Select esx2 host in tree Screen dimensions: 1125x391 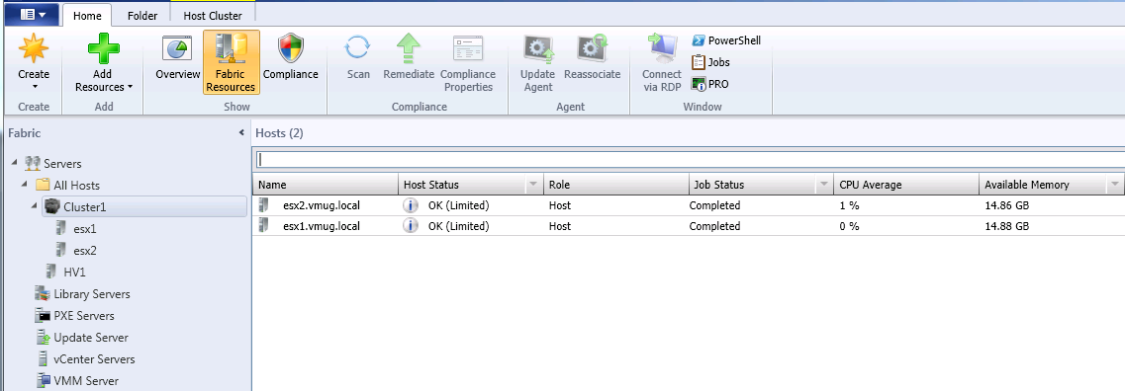85,251
